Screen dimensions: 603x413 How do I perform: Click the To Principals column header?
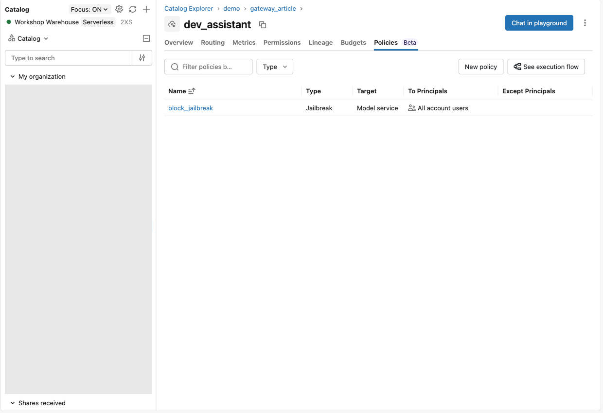point(427,91)
